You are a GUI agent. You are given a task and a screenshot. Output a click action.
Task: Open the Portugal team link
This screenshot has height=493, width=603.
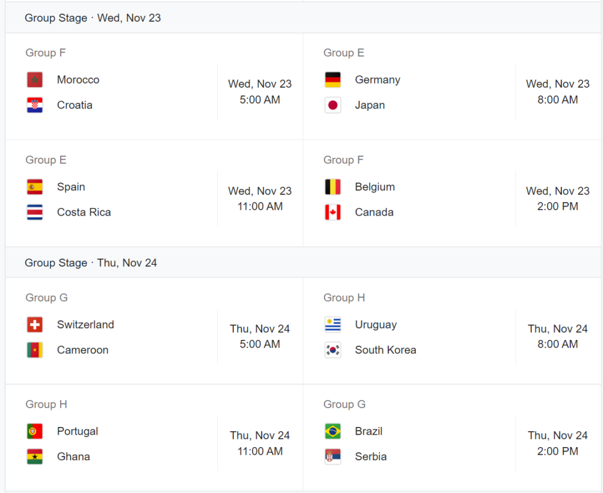point(77,431)
